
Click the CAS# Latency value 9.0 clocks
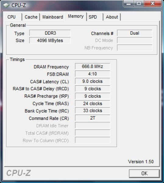(x=92, y=81)
